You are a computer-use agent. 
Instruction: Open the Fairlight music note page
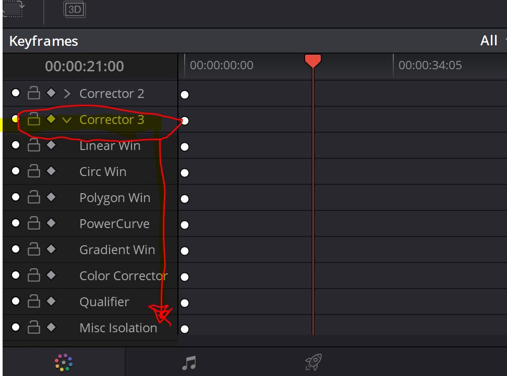click(x=189, y=363)
